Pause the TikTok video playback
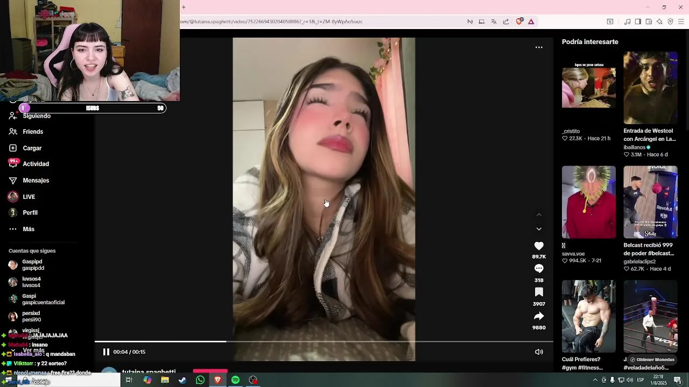Viewport: 689px width, 387px height. click(106, 352)
